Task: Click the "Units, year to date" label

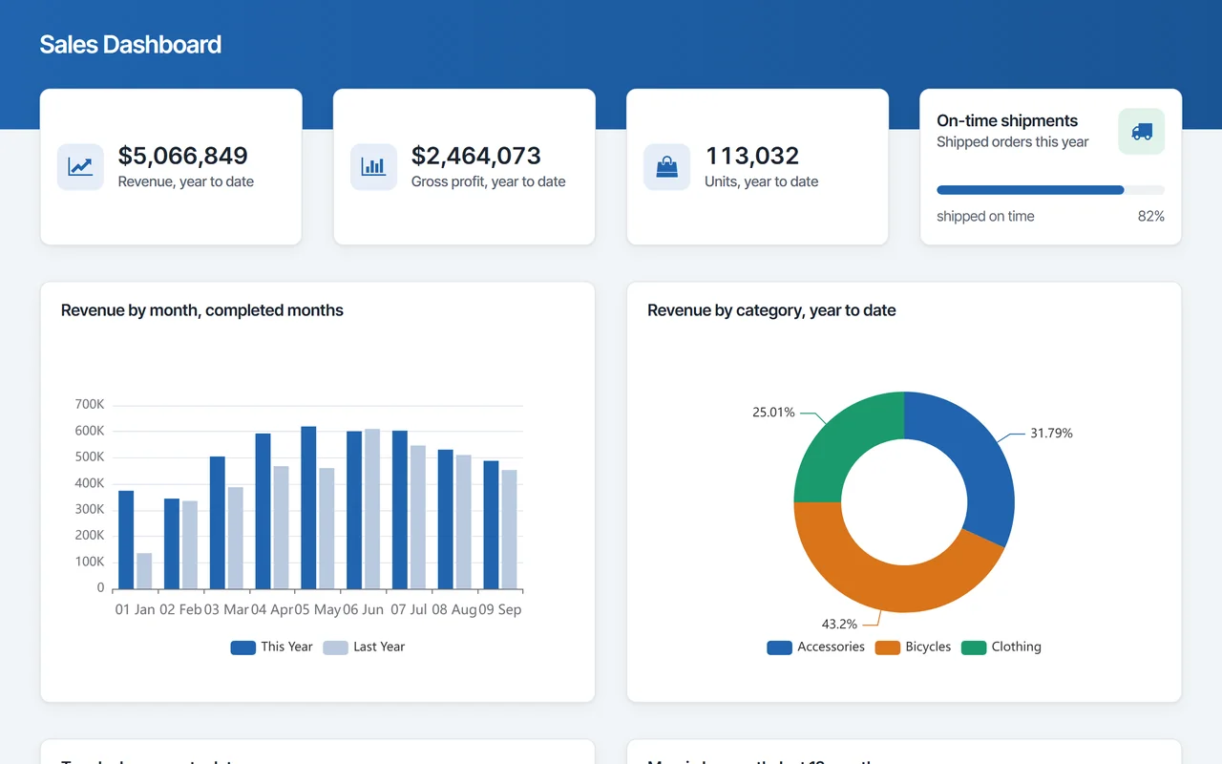Action: pos(762,181)
